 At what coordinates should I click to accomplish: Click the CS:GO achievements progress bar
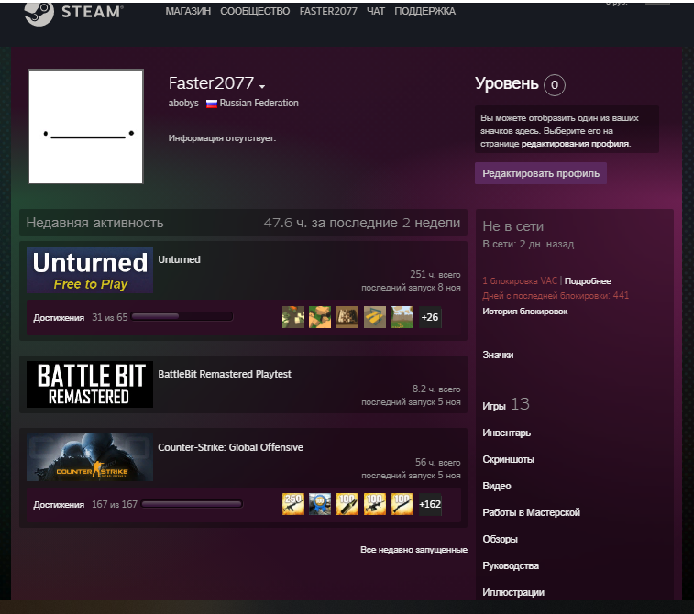192,504
